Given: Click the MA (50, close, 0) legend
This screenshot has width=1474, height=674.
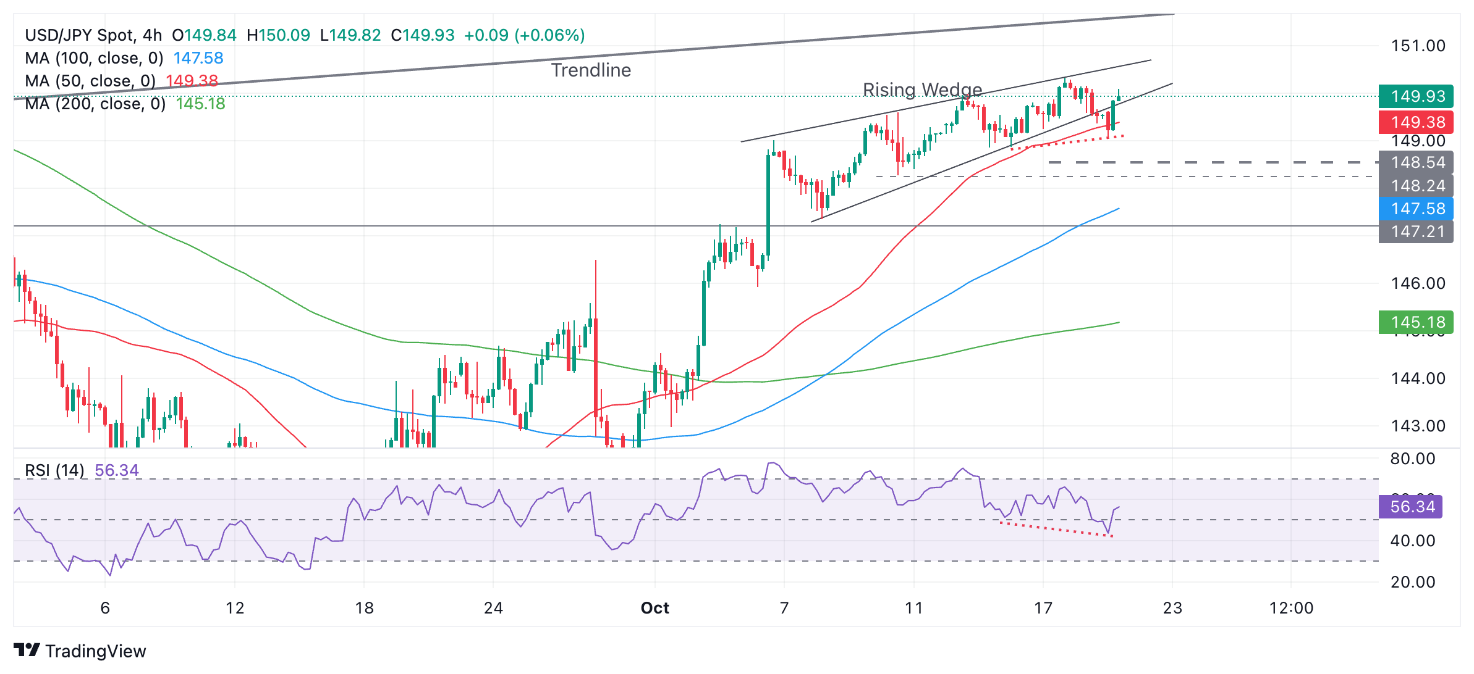Looking at the screenshot, I should [90, 81].
